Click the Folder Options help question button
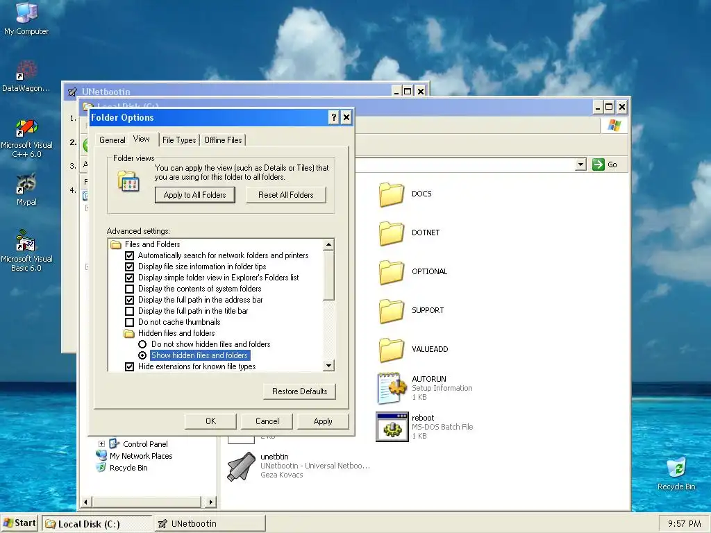The image size is (711, 533). (334, 117)
